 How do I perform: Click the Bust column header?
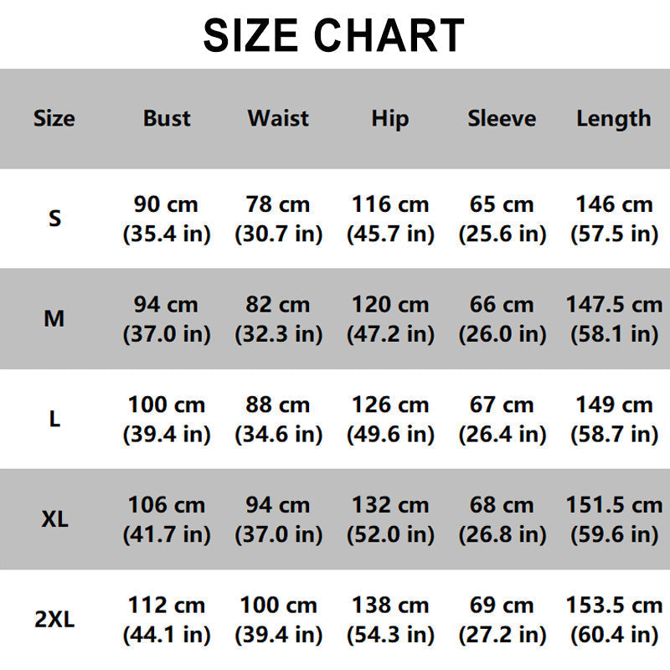pos(167,119)
